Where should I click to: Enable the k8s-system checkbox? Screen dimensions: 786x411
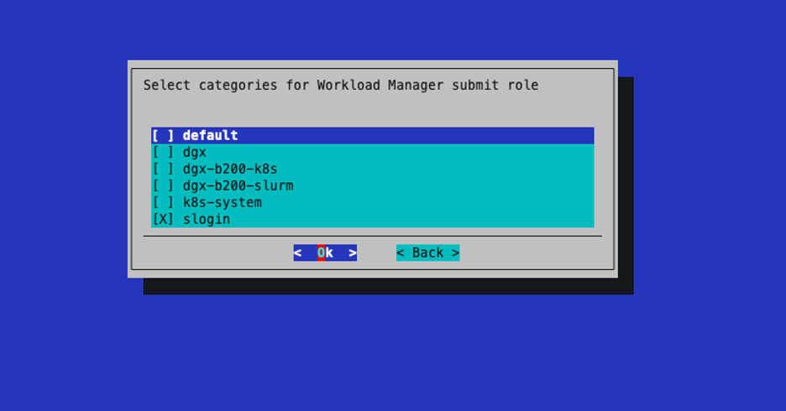[163, 203]
